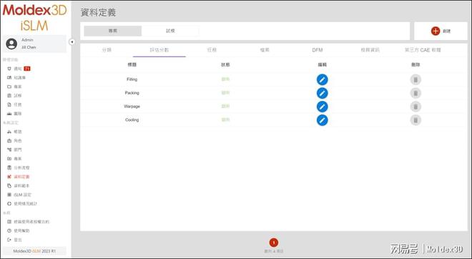
Task: Select the 專案 segment in the top toggle
Action: point(112,31)
